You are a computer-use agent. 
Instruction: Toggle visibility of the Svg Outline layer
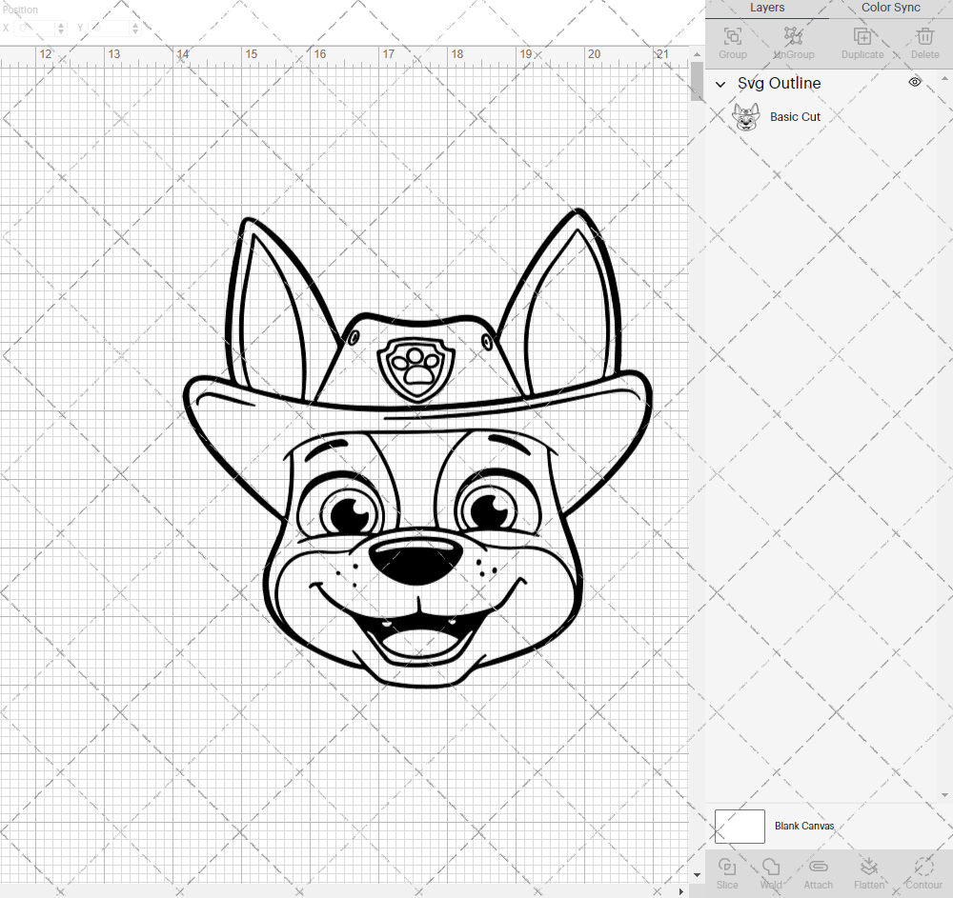click(914, 83)
